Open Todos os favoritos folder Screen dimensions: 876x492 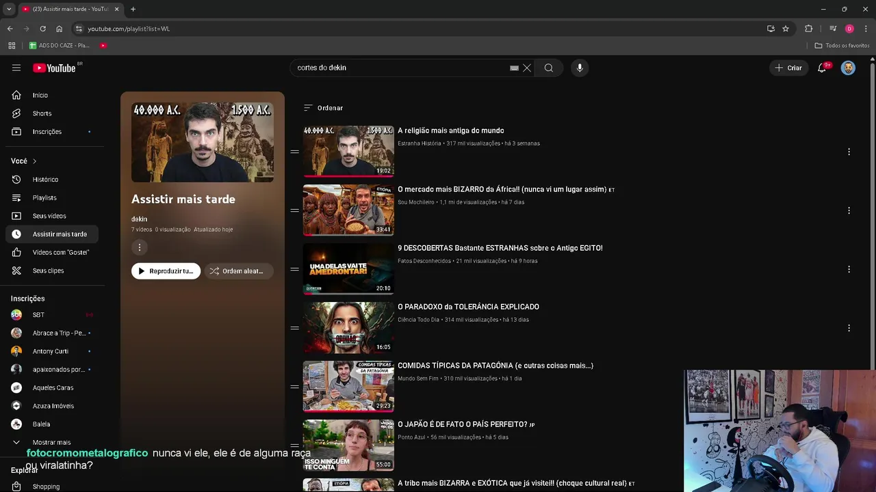click(842, 45)
